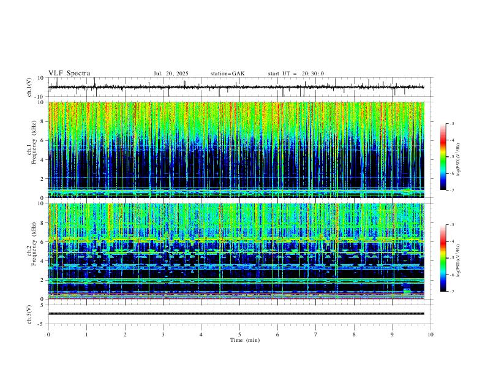Click the ch.2 spectrogram colorbar

tap(443, 258)
